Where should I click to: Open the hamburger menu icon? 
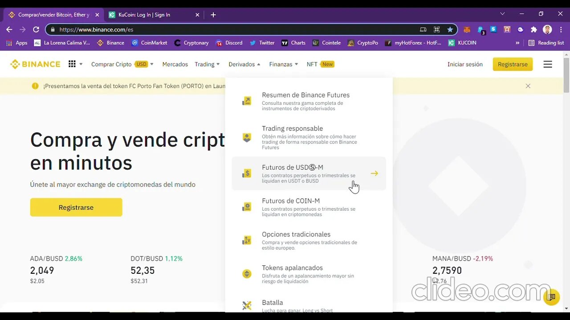click(x=548, y=64)
